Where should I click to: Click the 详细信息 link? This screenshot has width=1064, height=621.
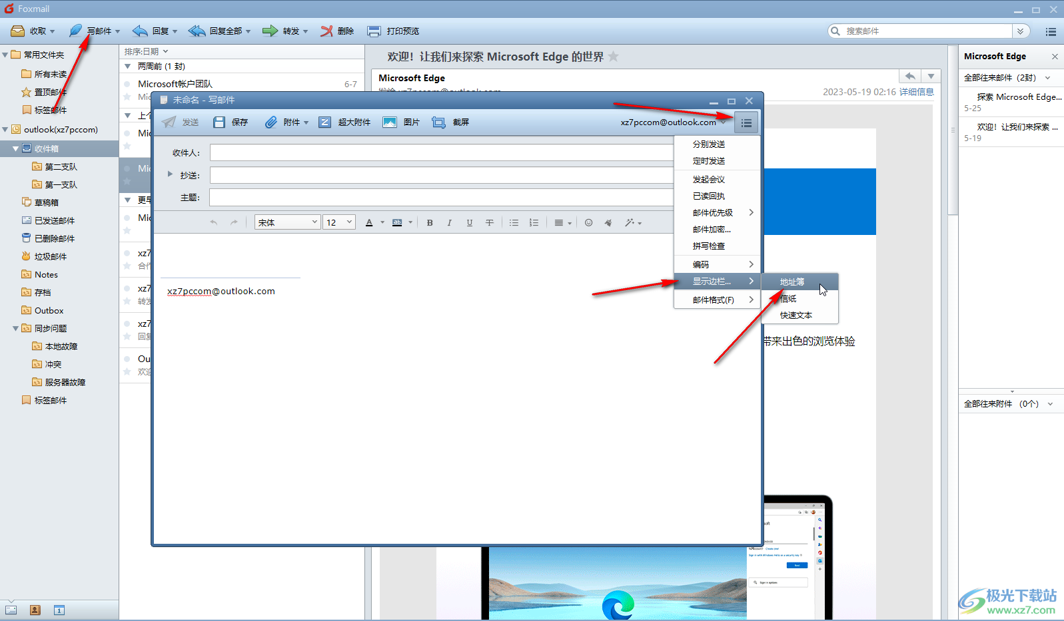917,92
